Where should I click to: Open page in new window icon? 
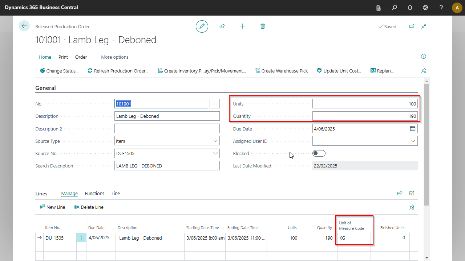point(412,26)
